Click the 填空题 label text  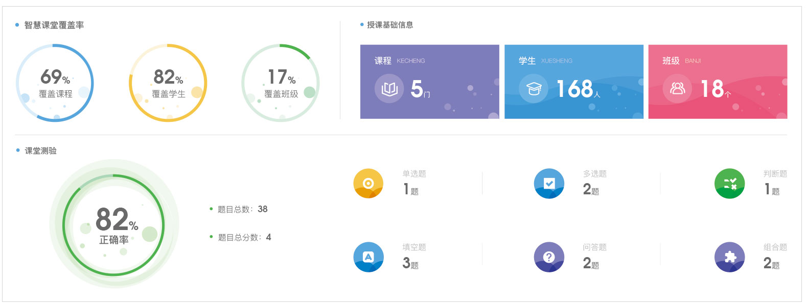[x=414, y=247]
